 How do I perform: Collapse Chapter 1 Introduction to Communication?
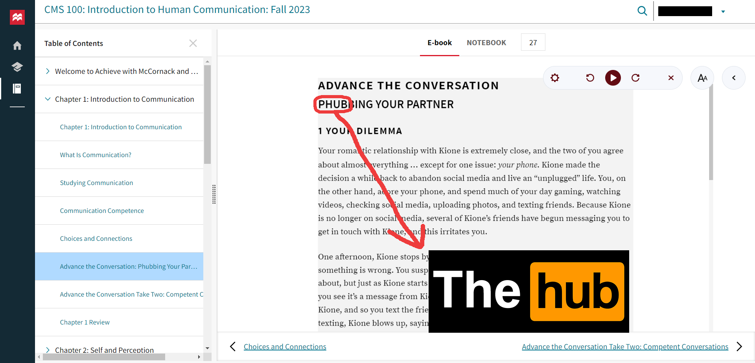pos(48,99)
